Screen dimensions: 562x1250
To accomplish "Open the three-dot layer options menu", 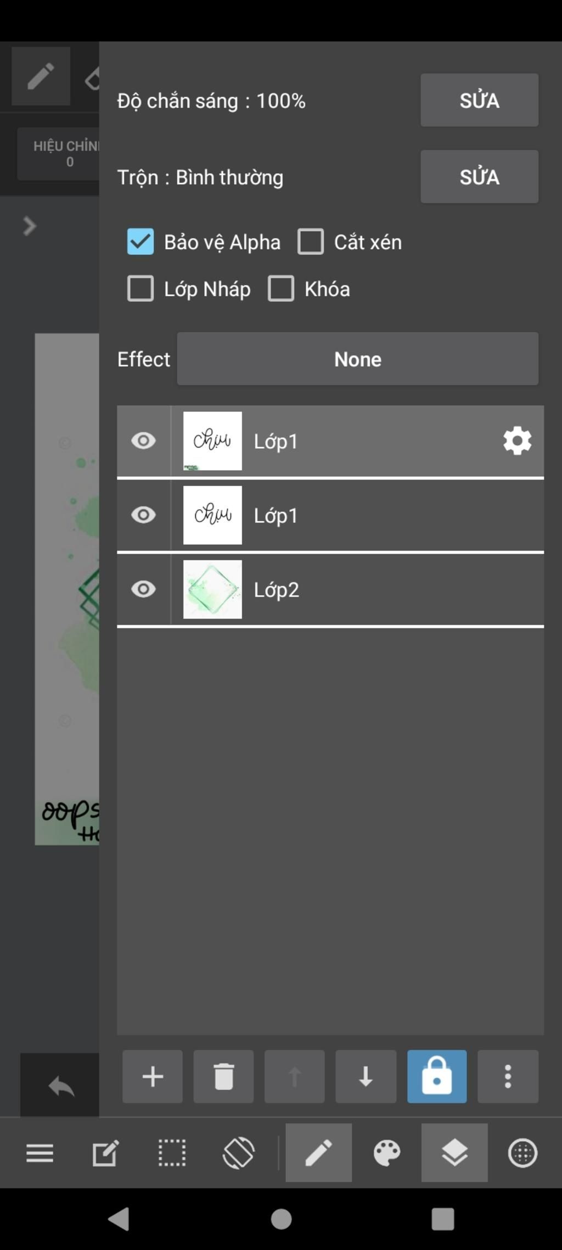I will (x=508, y=1076).
